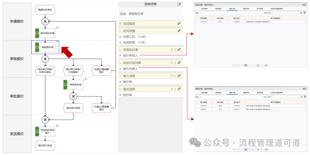
Task: Click filter icon in 报价申请人 panel
Action: click(x=305, y=97)
